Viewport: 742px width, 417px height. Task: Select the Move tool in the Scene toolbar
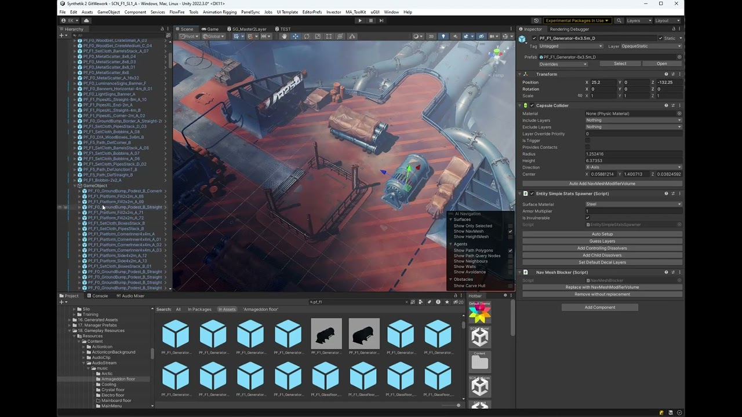pos(296,36)
